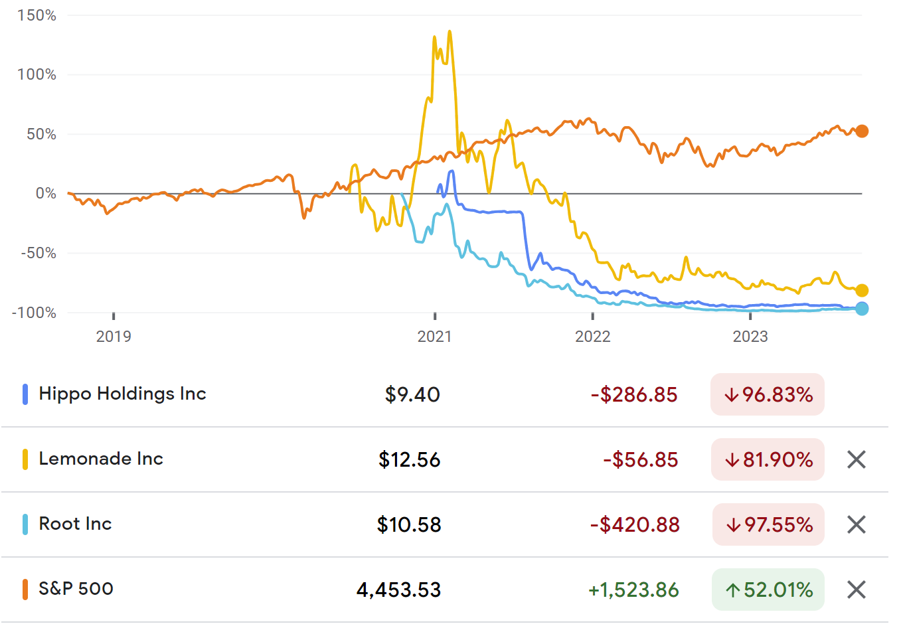Image resolution: width=903 pixels, height=632 pixels.
Task: Click Lemonade price $12.56
Action: pos(410,460)
